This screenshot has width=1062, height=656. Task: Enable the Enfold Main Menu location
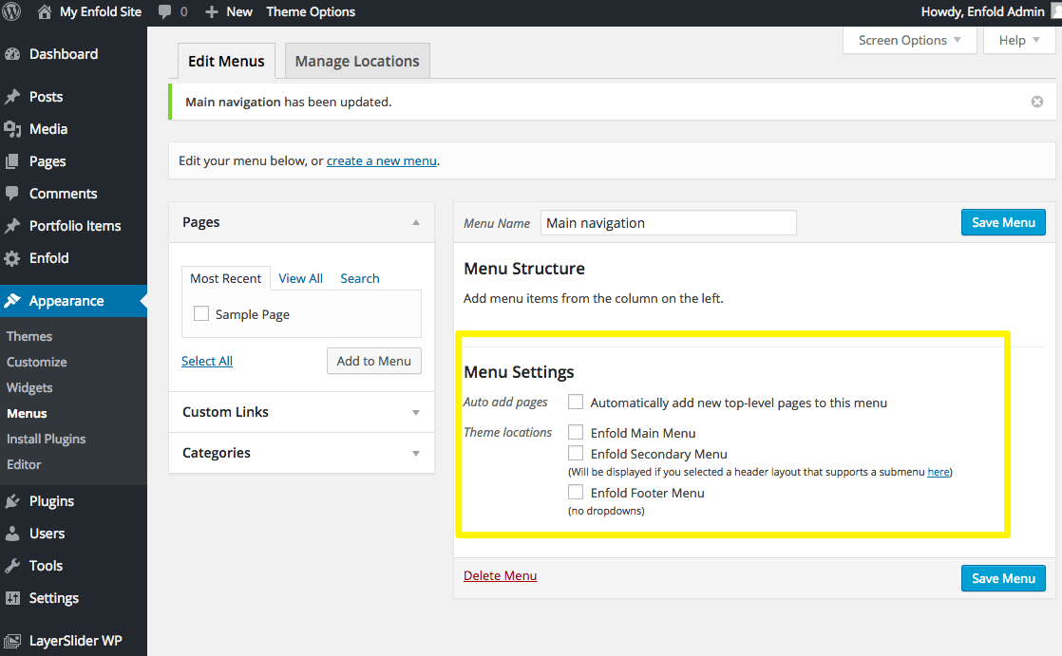pyautogui.click(x=575, y=432)
